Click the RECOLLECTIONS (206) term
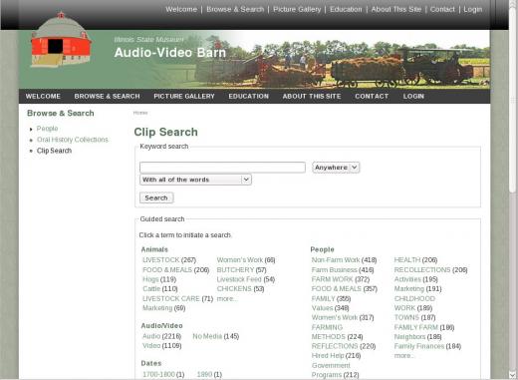 coord(430,269)
